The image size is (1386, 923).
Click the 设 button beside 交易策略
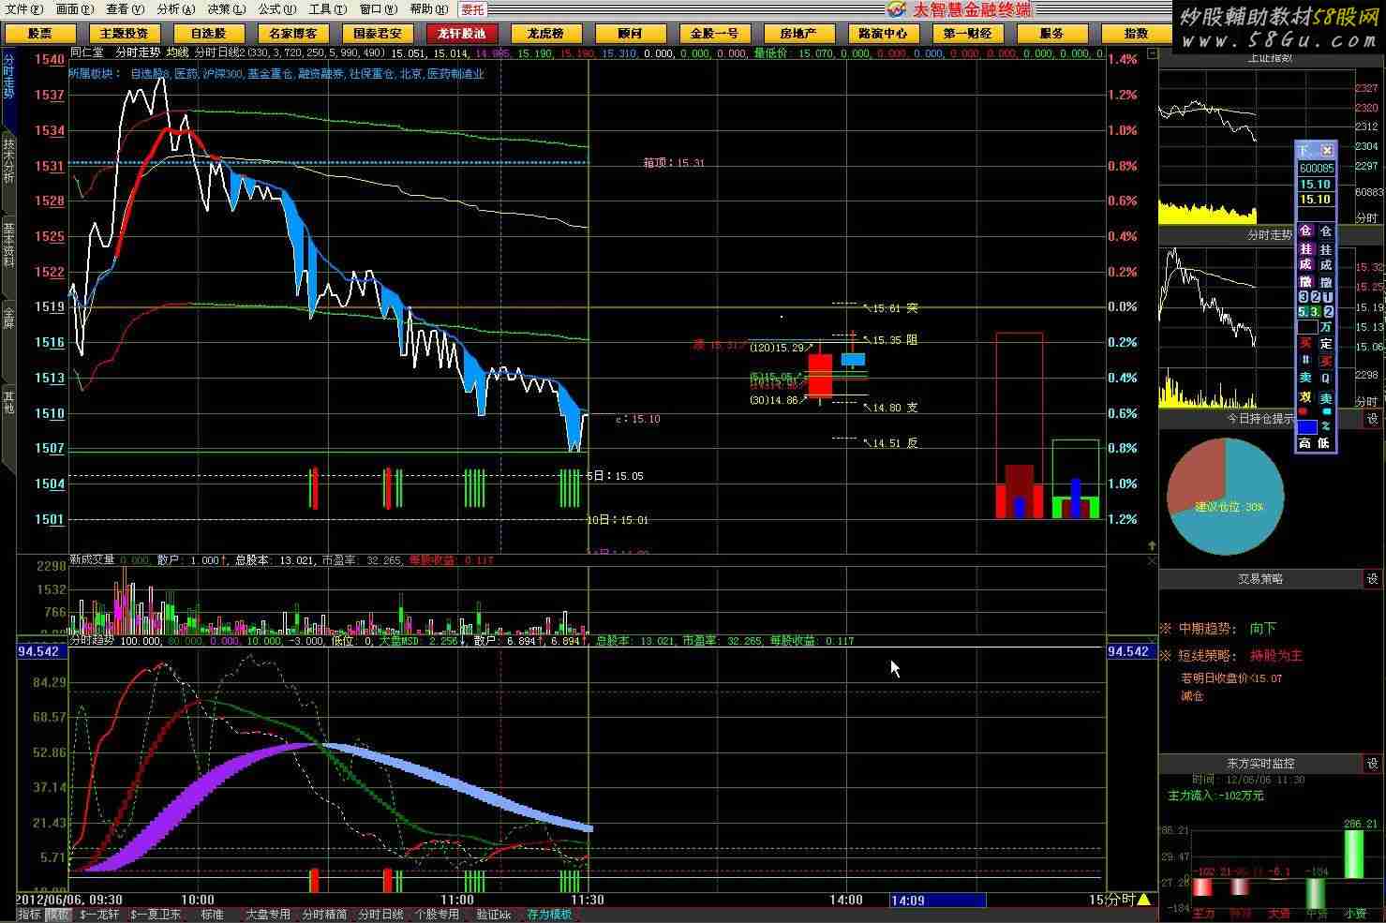[1373, 579]
